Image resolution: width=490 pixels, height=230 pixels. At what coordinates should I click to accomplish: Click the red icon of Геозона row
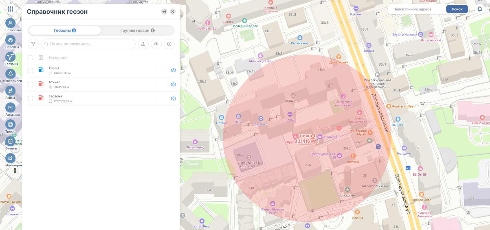41,98
